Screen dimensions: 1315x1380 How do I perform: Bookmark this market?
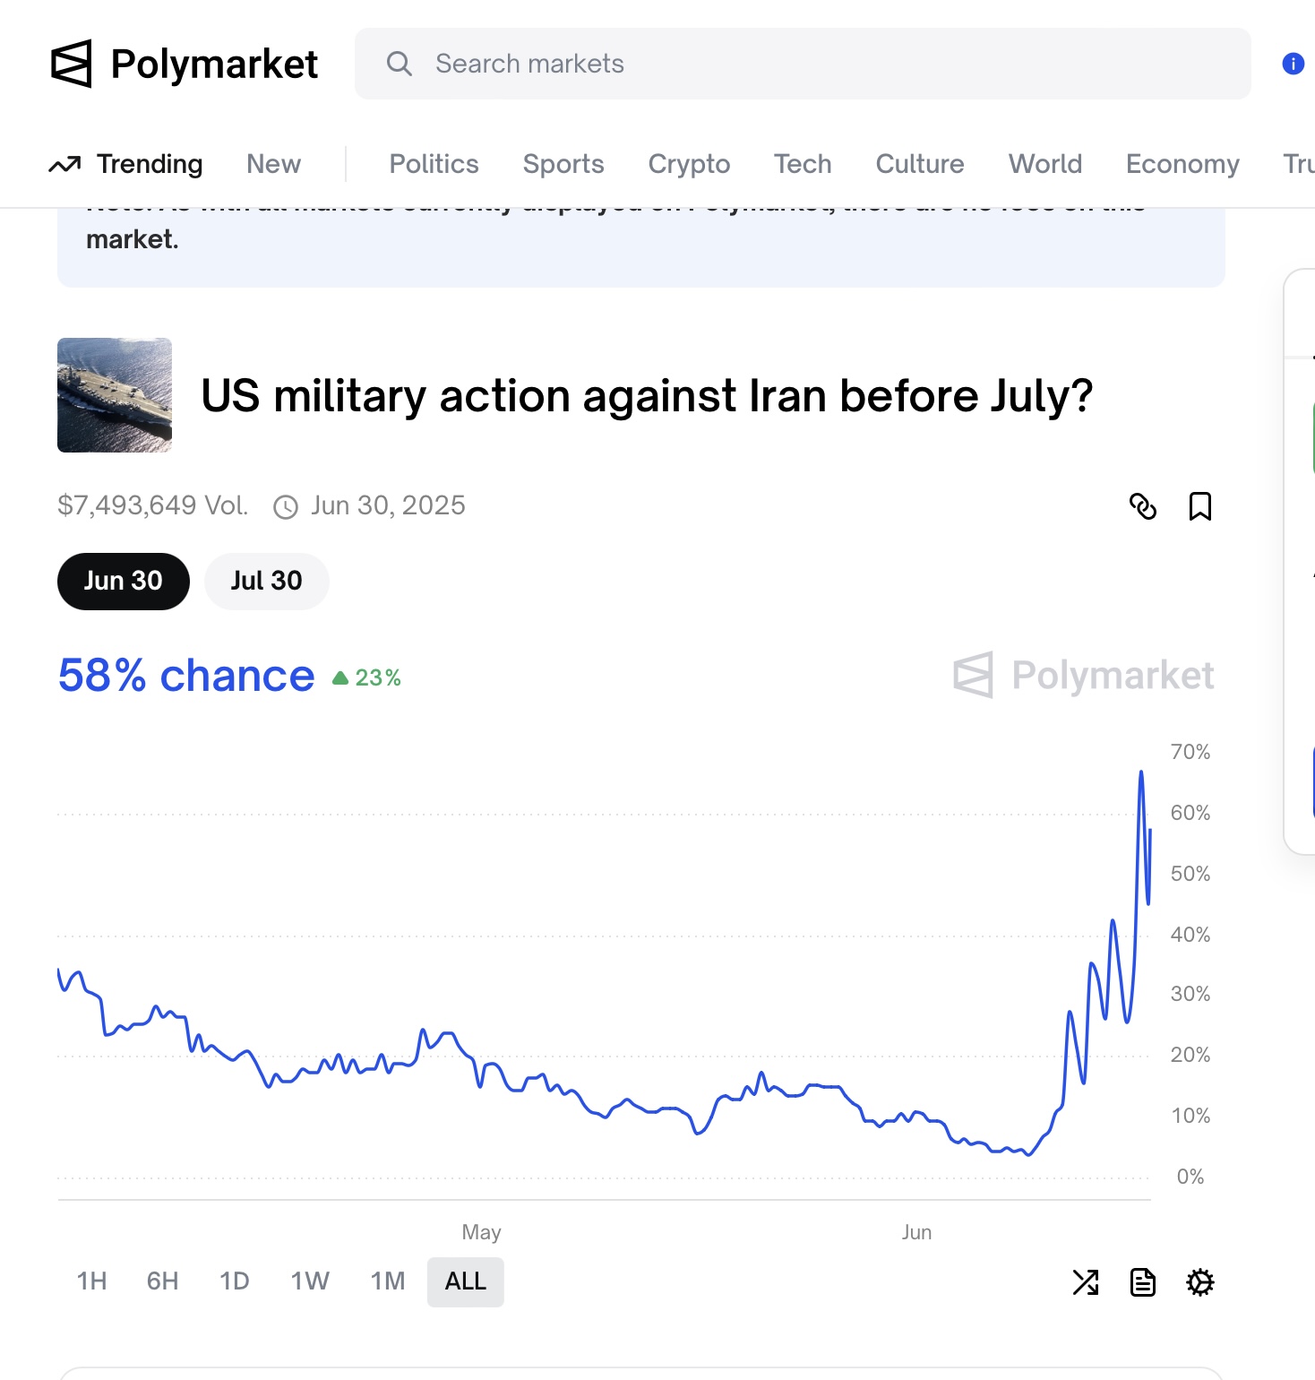1200,506
